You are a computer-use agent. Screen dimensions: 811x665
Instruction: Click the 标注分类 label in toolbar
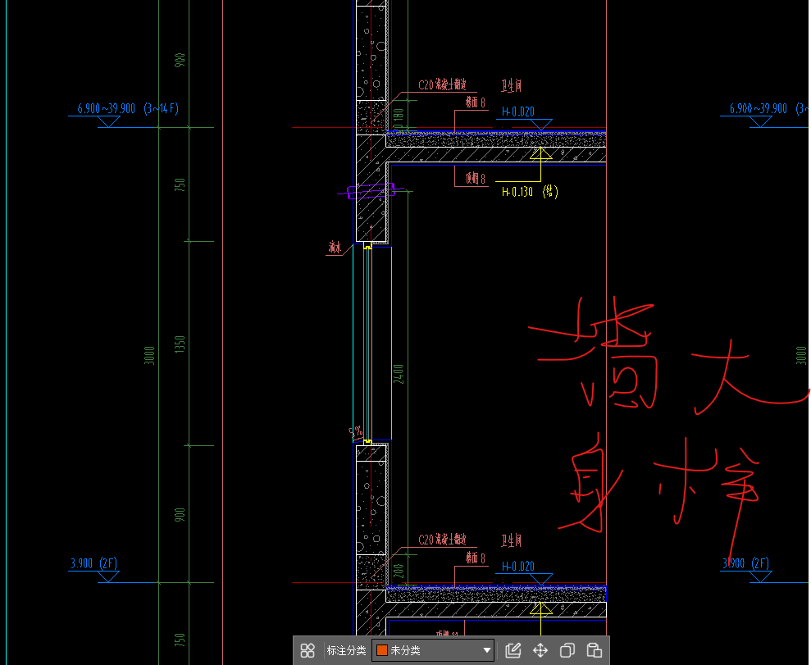346,650
